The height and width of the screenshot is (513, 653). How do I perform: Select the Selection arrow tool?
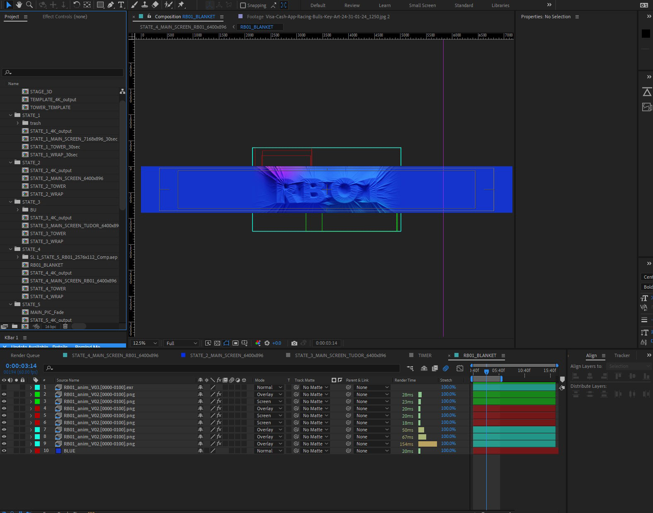[8, 5]
